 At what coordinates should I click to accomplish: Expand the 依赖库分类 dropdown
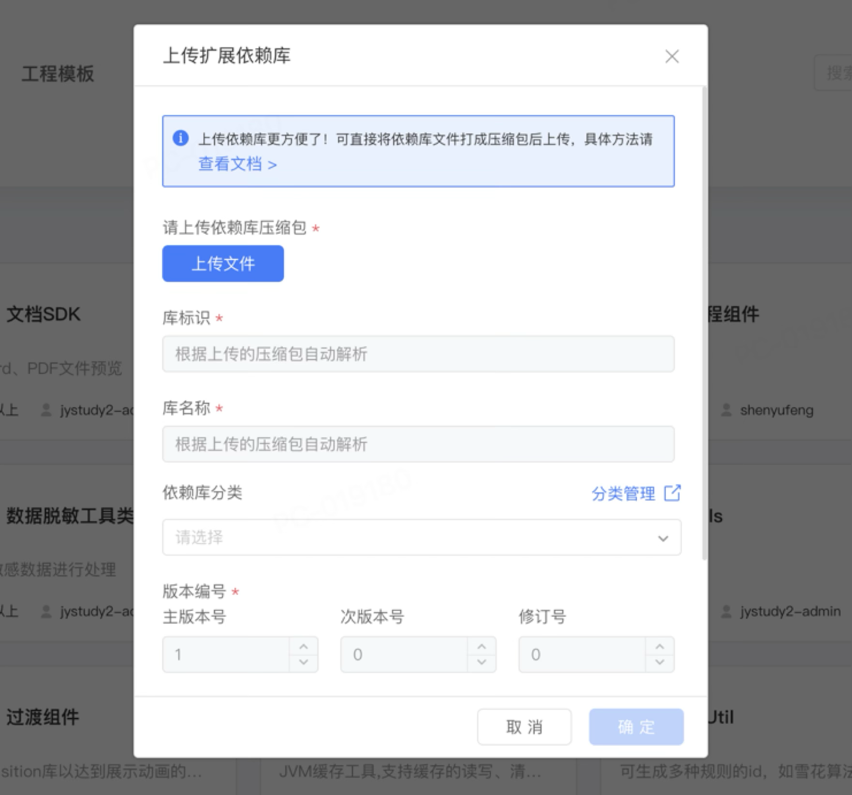point(411,537)
